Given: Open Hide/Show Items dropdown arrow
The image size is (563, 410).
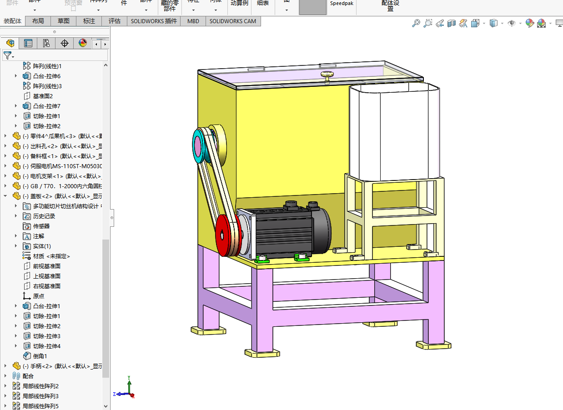Looking at the screenshot, I should pos(520,23).
